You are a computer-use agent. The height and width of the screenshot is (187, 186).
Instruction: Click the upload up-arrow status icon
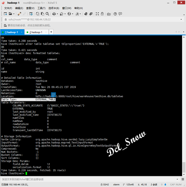pos(162,184)
